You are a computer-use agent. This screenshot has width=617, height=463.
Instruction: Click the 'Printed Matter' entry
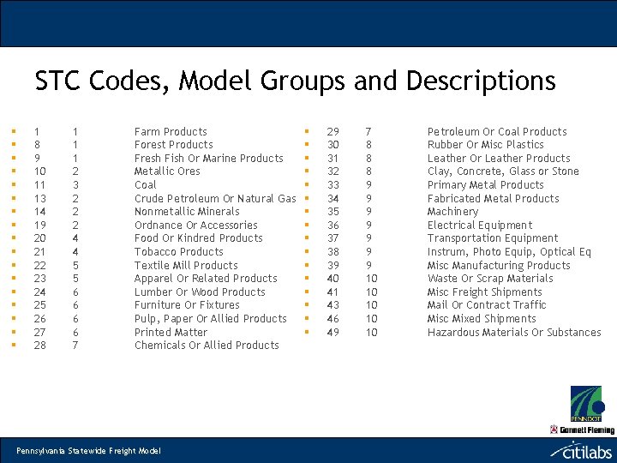(171, 333)
